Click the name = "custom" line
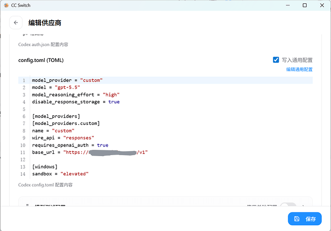 pos(53,131)
